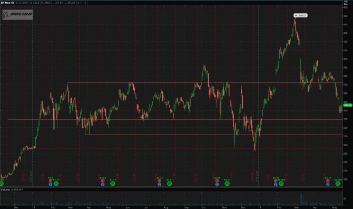Click the green dividend icon labeled $2.055 near $5.48
Viewport: 353px width, 209px height.
coord(281,184)
